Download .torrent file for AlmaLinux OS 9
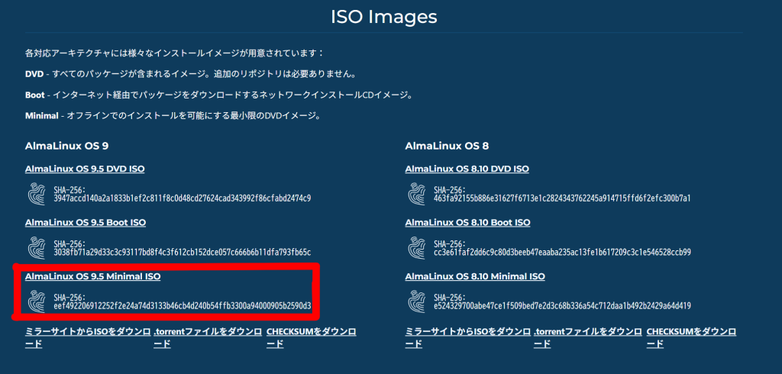The height and width of the screenshot is (374, 782). pyautogui.click(x=207, y=337)
